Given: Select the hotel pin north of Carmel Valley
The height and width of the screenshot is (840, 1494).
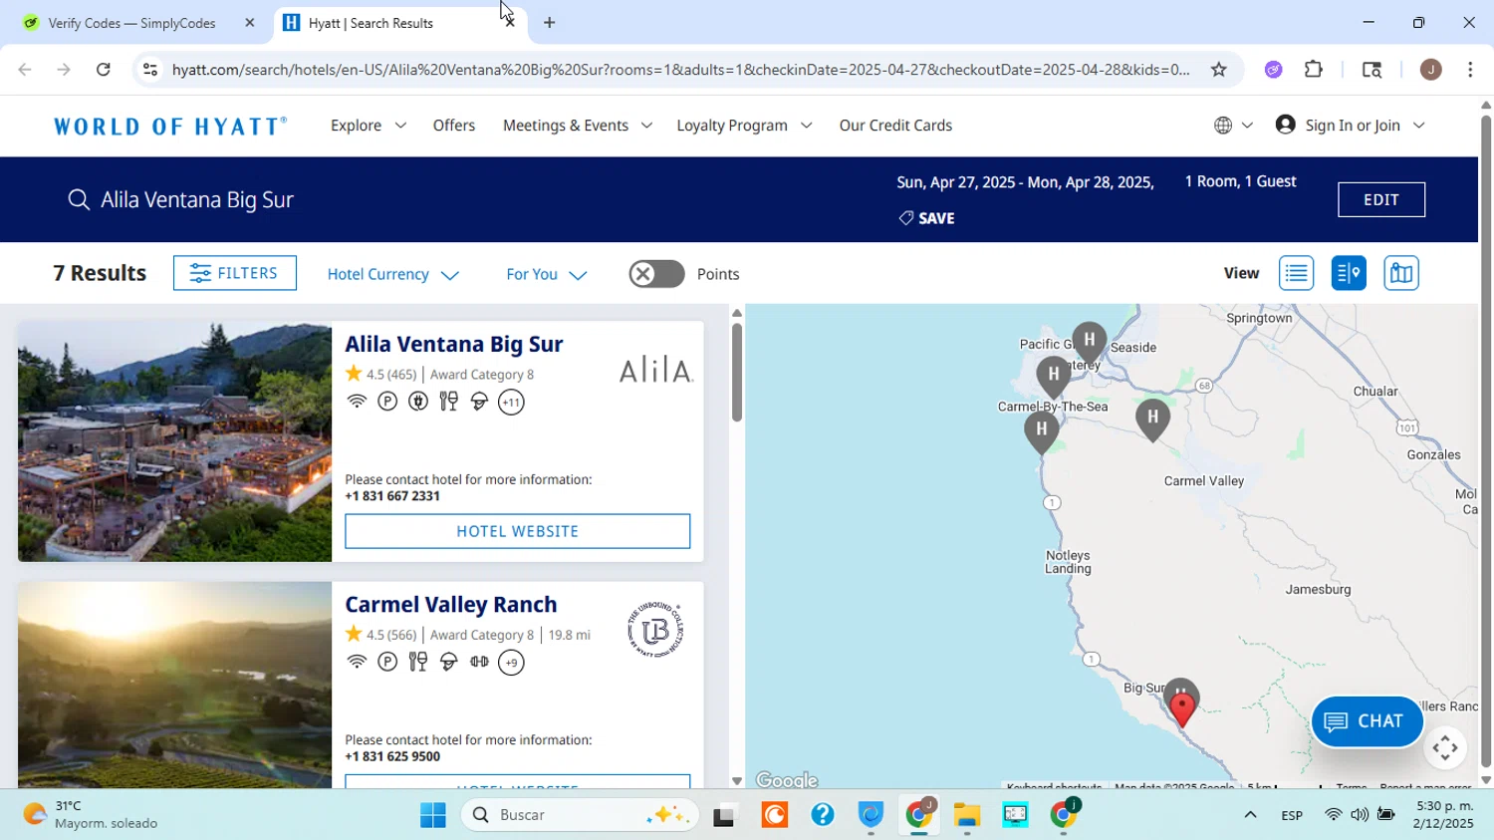Looking at the screenshot, I should click(1152, 420).
